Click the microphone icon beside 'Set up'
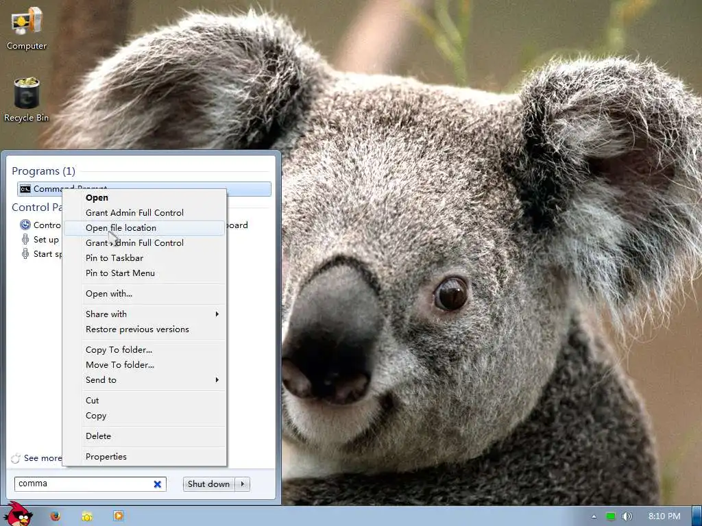This screenshot has width=702, height=526. point(25,239)
